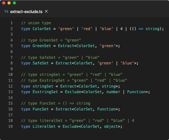Click the Exclude keyword on line 13
169x140 pixels.
point(73,92)
